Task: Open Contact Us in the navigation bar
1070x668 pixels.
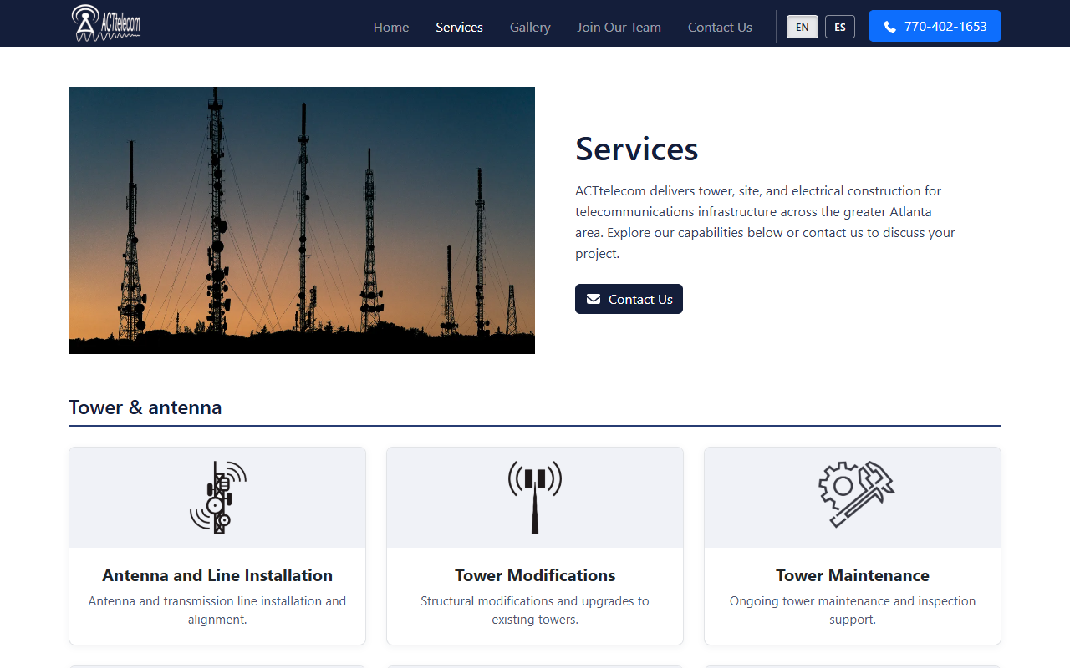Action: tap(720, 27)
